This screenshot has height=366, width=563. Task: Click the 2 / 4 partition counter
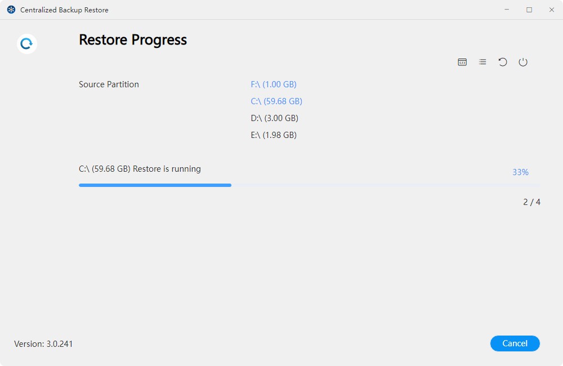click(x=531, y=202)
